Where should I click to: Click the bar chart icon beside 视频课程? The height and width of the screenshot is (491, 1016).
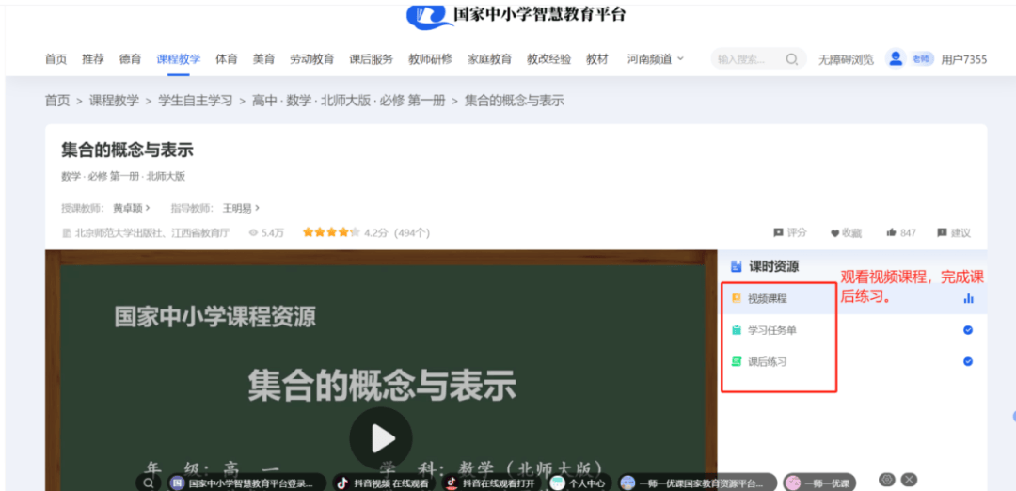(968, 298)
